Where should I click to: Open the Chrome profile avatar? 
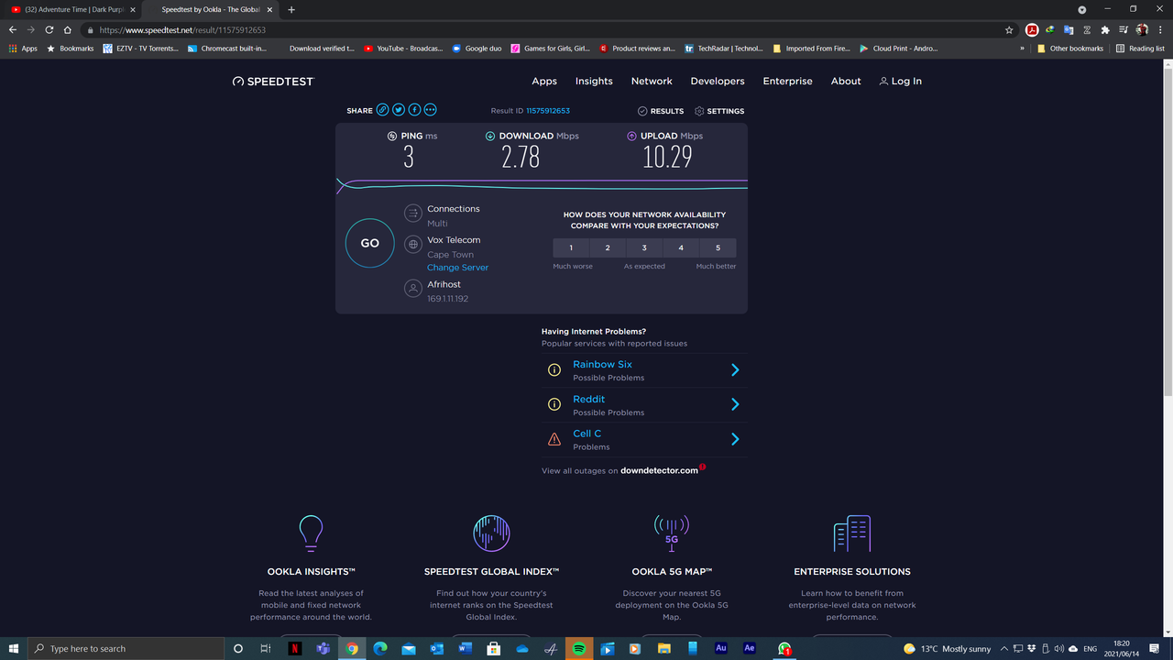click(1142, 29)
